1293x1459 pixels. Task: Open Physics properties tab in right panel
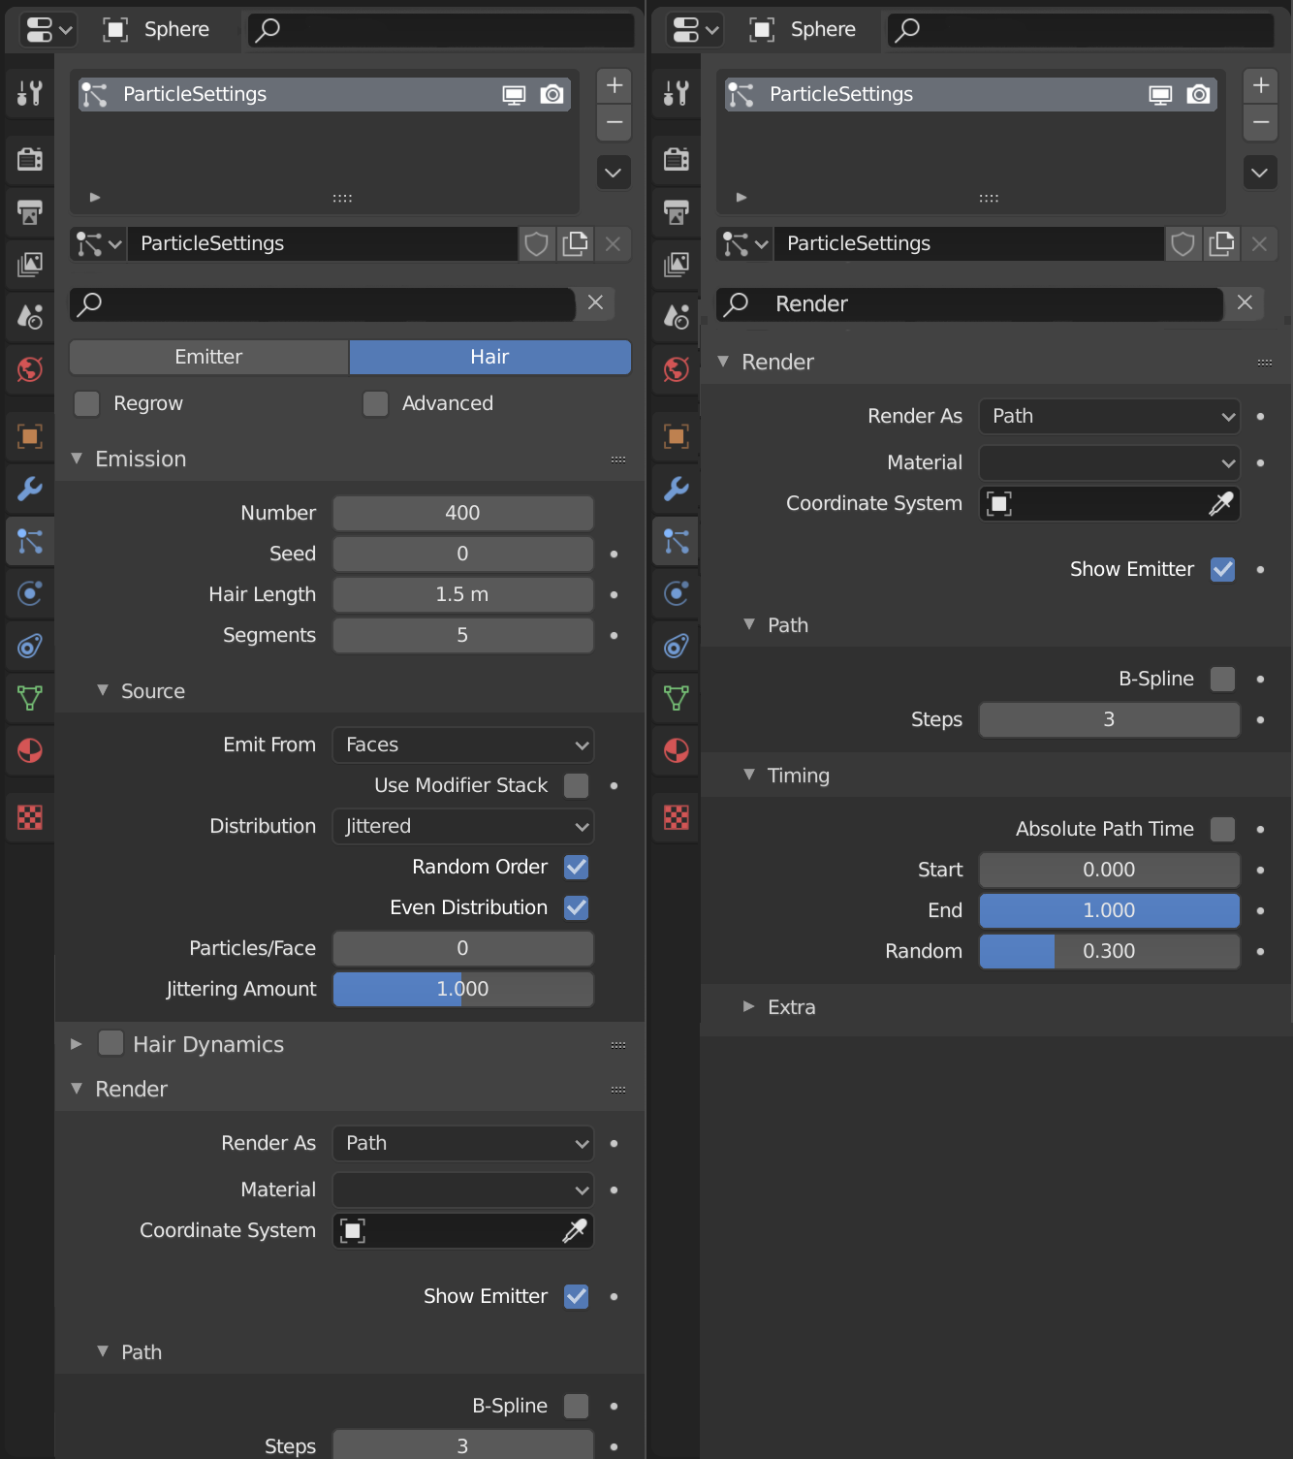pyautogui.click(x=677, y=592)
